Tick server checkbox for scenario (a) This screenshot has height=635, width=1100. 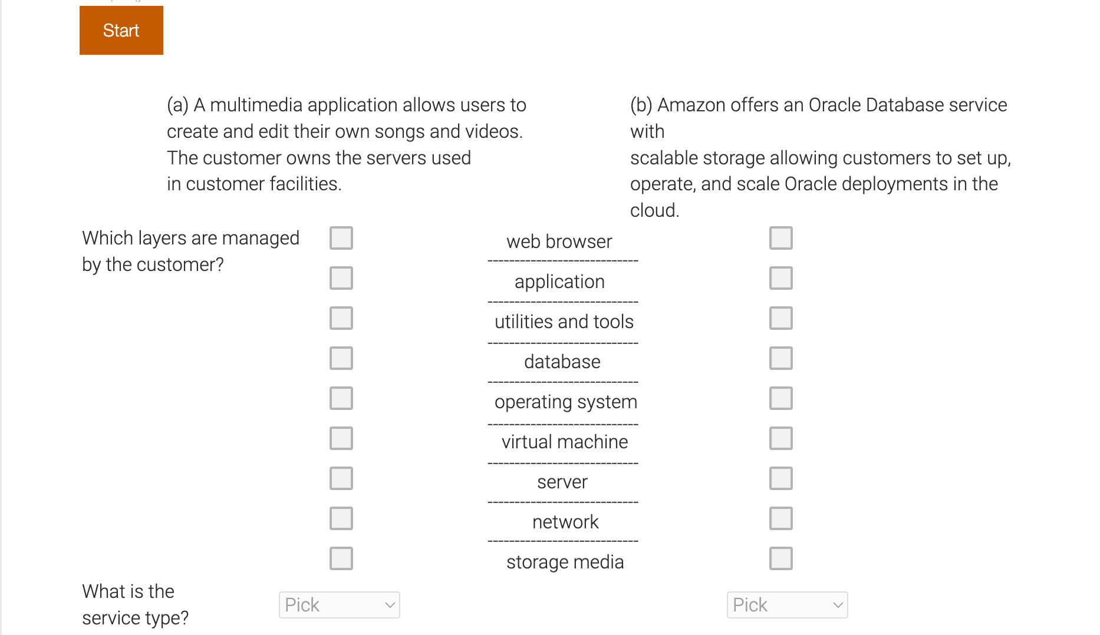tap(341, 478)
